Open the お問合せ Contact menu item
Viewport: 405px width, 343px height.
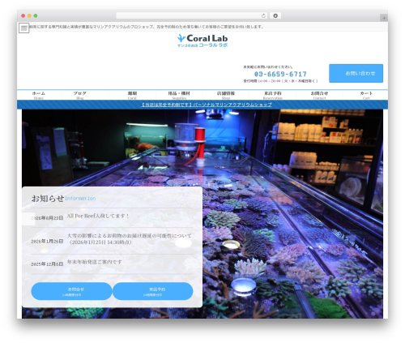click(319, 95)
